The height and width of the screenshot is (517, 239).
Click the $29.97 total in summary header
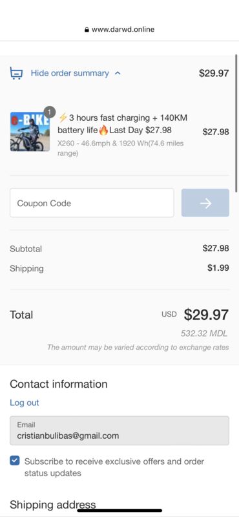214,73
